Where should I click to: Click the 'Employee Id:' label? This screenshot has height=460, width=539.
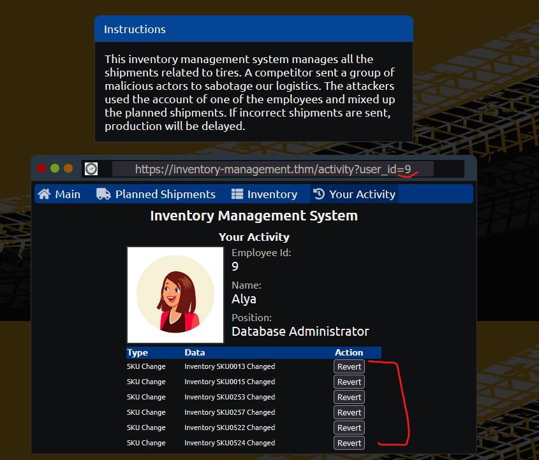point(262,253)
